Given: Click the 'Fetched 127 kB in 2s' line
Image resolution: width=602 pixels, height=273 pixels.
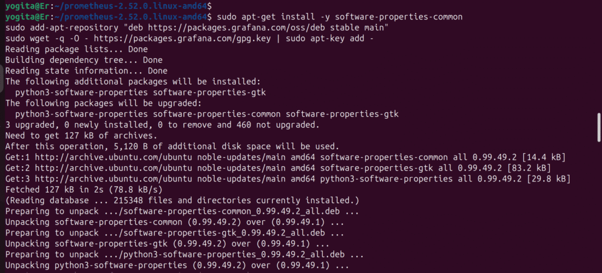Looking at the screenshot, I should [83, 190].
